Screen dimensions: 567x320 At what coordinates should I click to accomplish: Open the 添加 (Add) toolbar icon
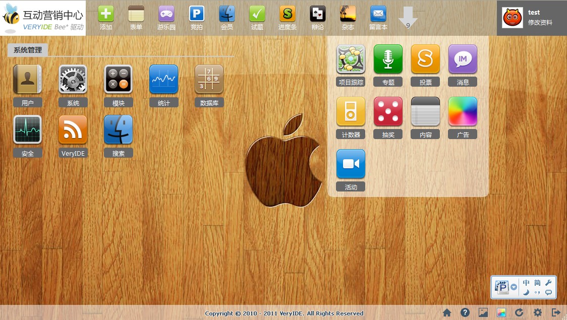pyautogui.click(x=106, y=14)
